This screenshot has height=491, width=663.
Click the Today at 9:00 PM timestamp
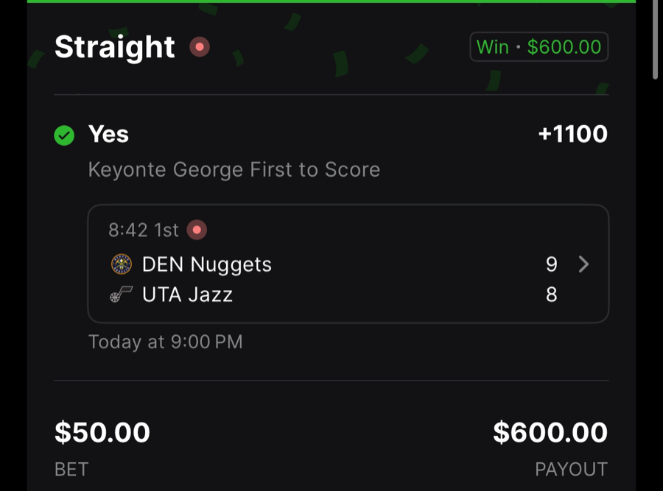[165, 342]
